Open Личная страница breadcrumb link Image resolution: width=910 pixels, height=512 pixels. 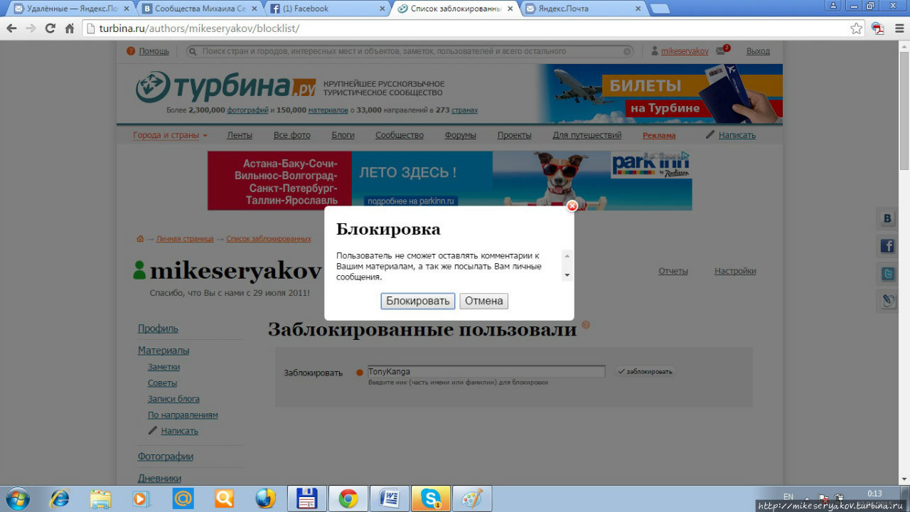(x=185, y=239)
